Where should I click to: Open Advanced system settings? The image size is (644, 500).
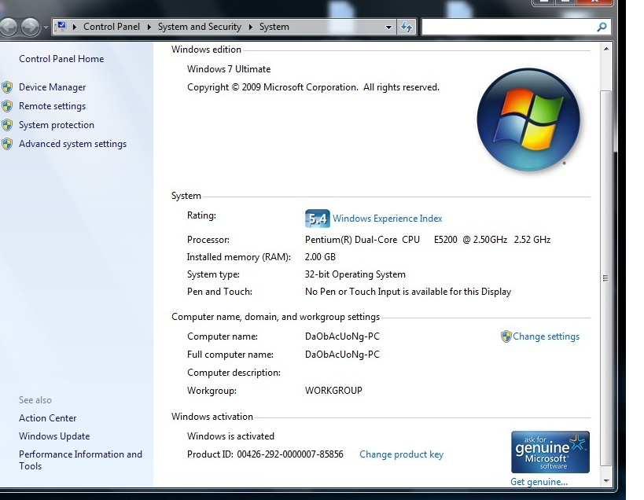[x=72, y=144]
